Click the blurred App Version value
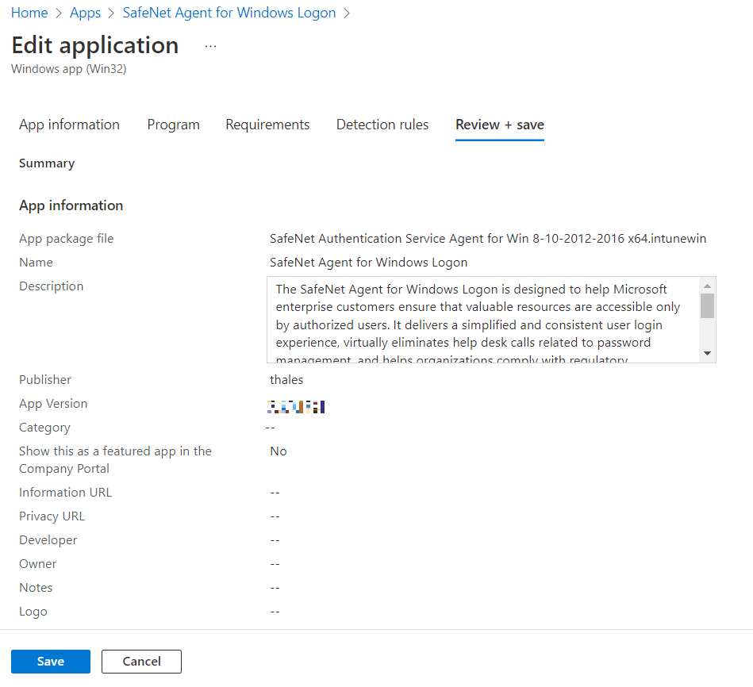 296,407
